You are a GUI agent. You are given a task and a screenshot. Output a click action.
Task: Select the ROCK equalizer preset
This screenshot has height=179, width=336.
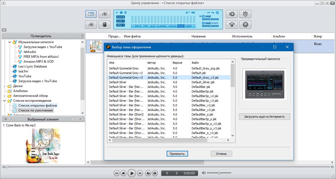[x=138, y=26]
